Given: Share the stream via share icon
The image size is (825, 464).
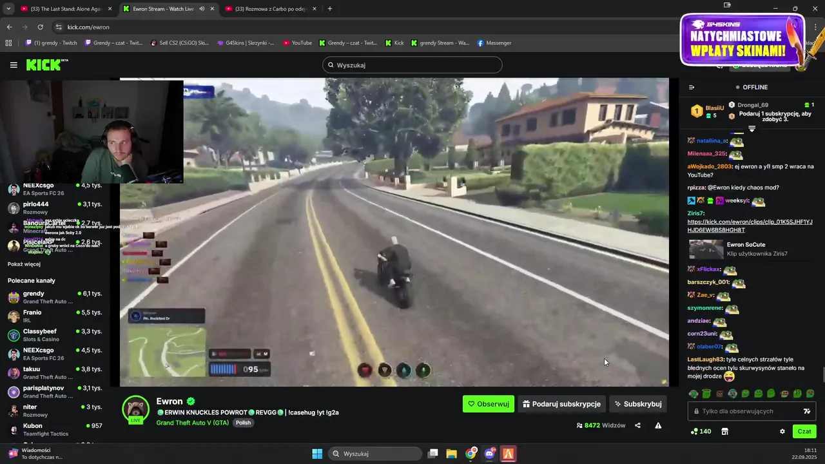Looking at the screenshot, I should (637, 425).
